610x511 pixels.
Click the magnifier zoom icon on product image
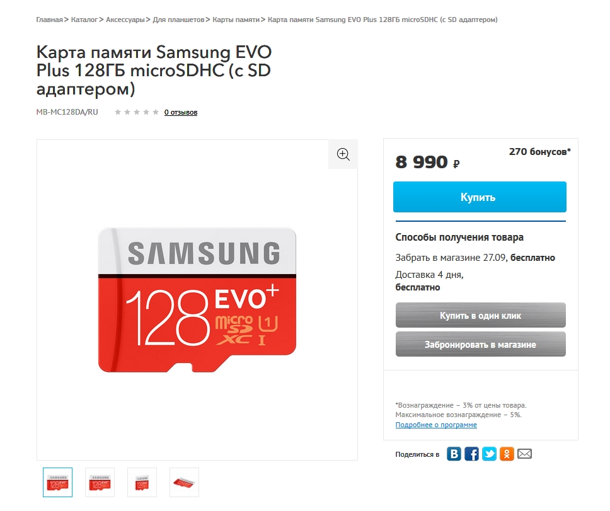click(343, 154)
